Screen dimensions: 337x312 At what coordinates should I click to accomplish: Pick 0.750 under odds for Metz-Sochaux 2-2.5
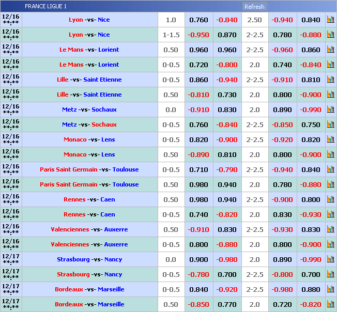(x=311, y=125)
